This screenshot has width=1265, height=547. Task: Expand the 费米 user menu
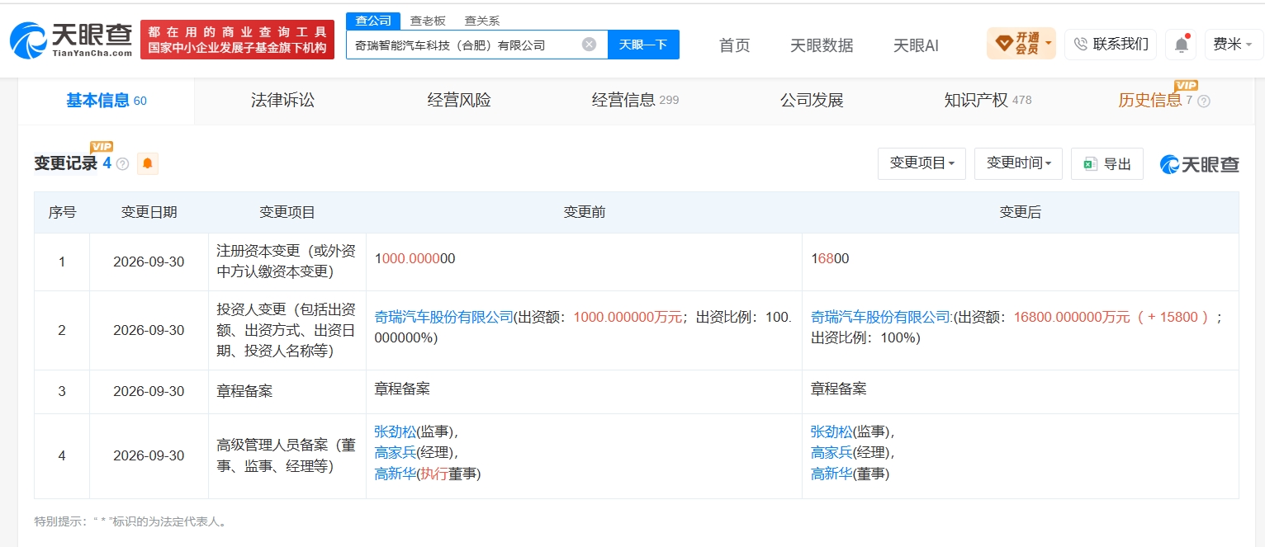[x=1233, y=45]
